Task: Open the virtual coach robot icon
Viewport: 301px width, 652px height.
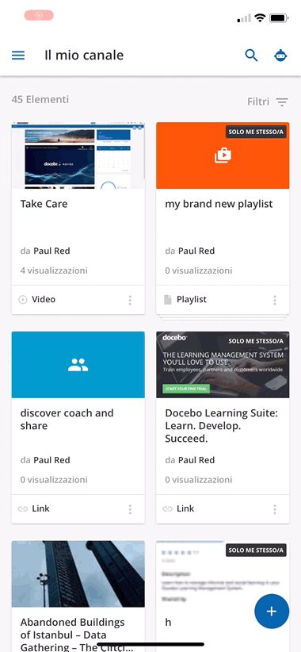Action: point(281,56)
